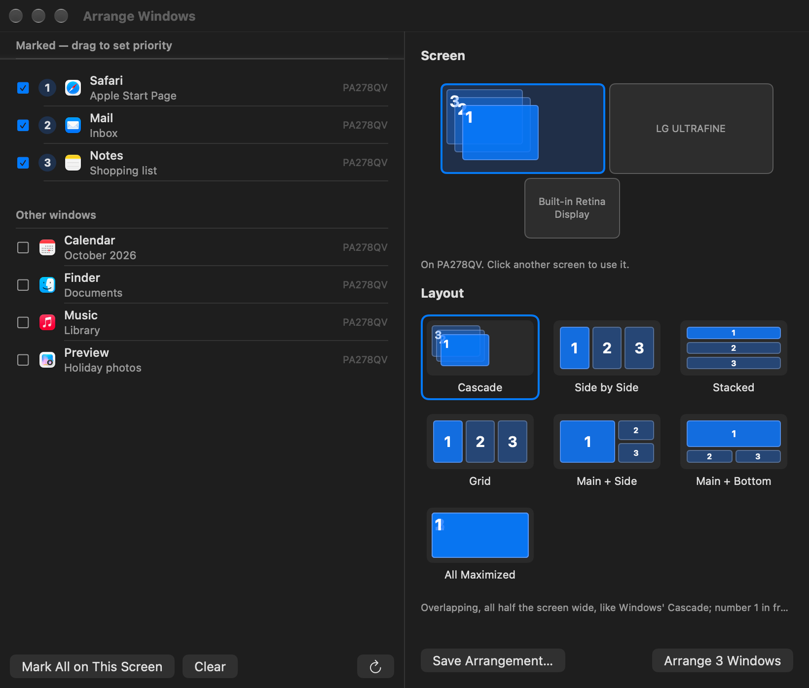Select the PA278QV screen preview

tap(523, 129)
